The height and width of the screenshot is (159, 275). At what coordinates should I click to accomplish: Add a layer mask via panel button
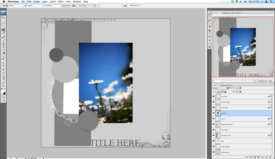click(x=255, y=157)
